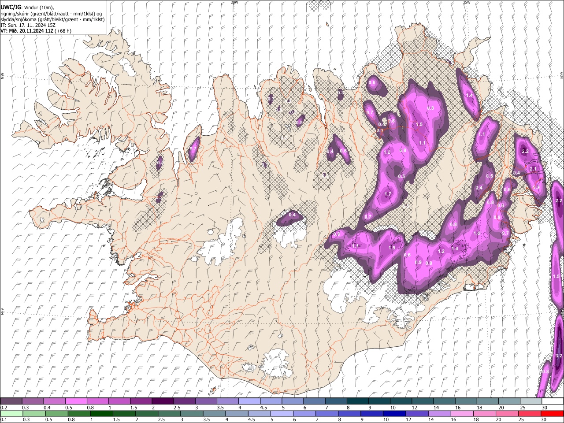The height and width of the screenshot is (423, 564).
Task: Click the '2.1' precipitation value on the map
Action: [x=533, y=169]
